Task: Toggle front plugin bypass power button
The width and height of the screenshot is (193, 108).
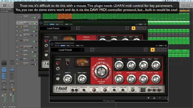Action: 52,44
